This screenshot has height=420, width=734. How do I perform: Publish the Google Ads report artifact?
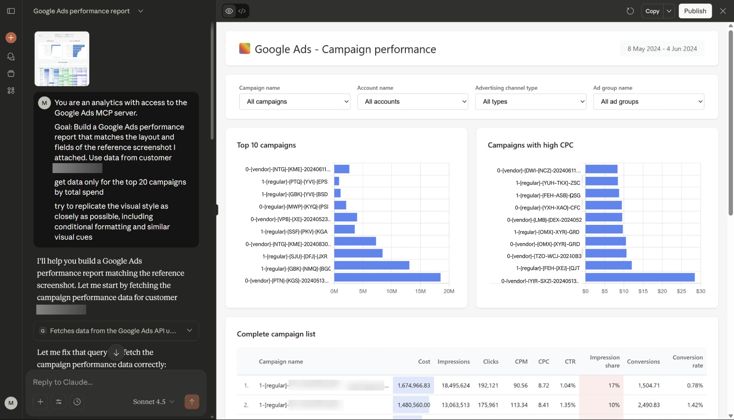695,11
